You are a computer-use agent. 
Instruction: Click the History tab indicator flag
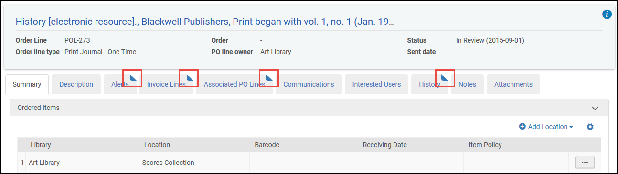[445, 77]
